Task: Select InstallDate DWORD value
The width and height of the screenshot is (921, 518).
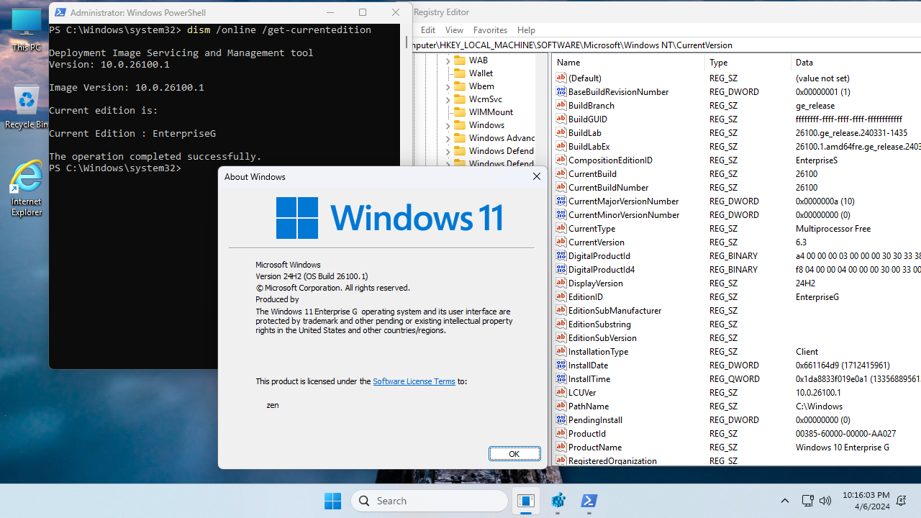Action: tap(588, 365)
